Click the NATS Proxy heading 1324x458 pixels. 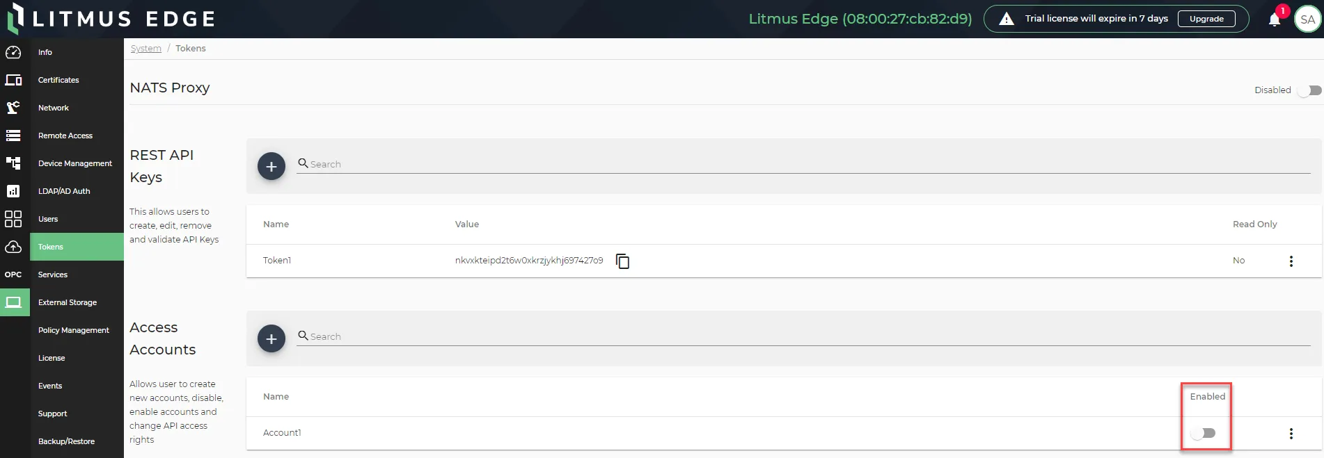click(x=170, y=88)
